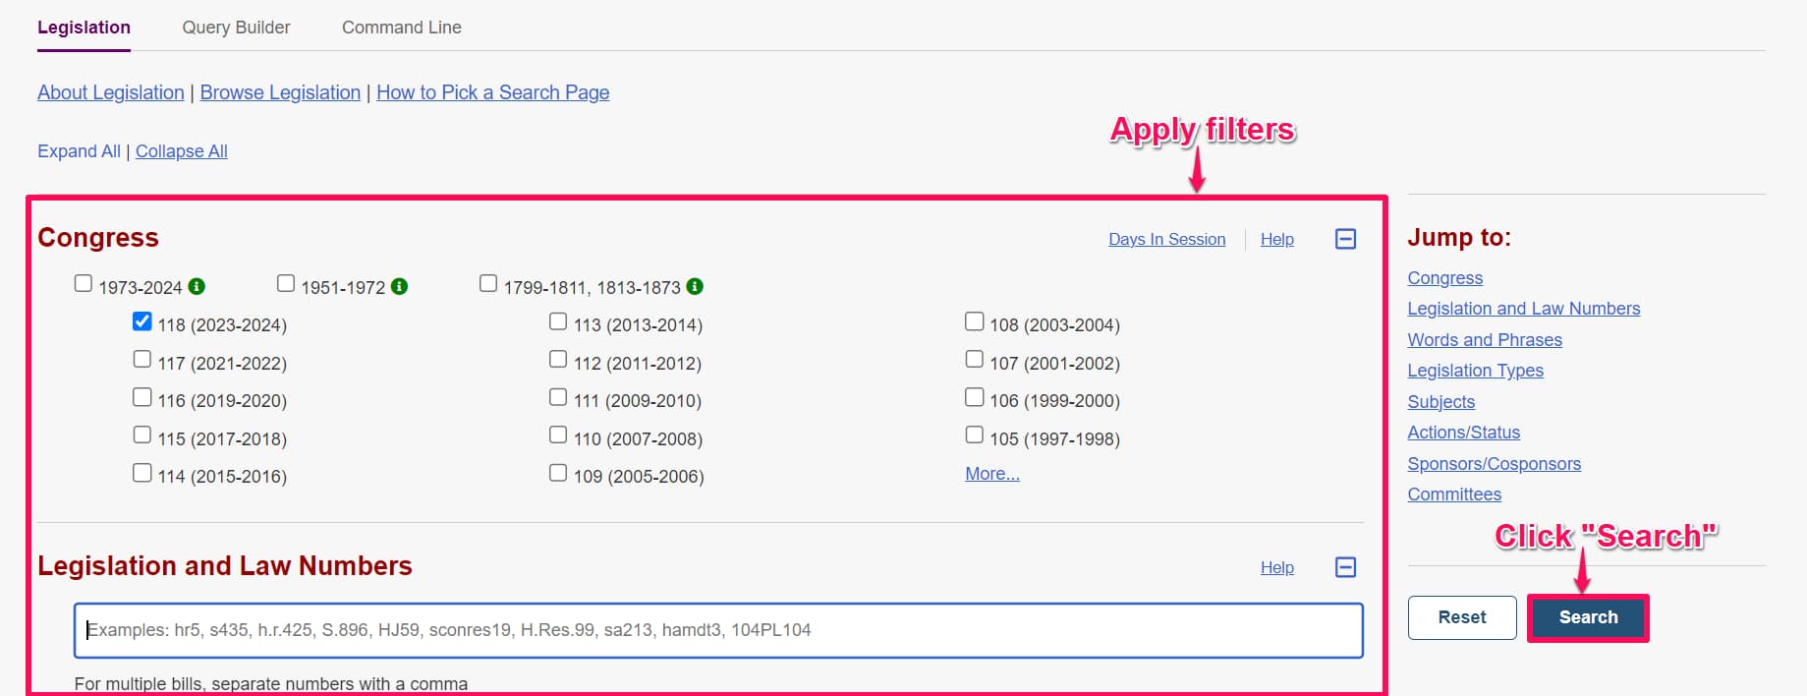This screenshot has width=1807, height=696.
Task: Collapse Legislation and Law Numbers section
Action: pos(1345,567)
